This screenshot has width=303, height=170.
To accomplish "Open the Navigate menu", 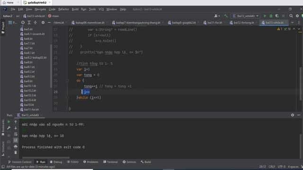I will click(40, 9).
